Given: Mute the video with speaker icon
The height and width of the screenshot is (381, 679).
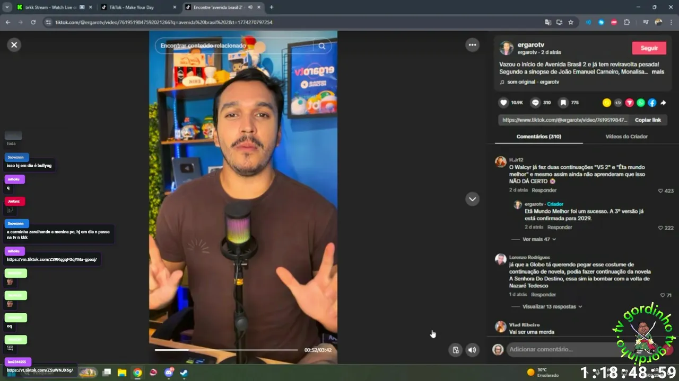Looking at the screenshot, I should (472, 350).
